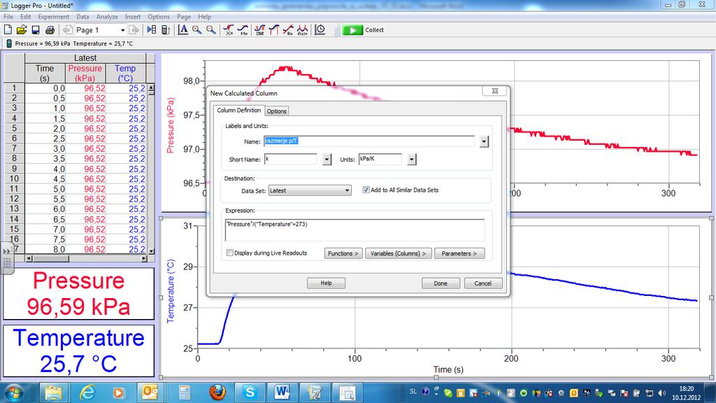Screen dimensions: 716x403
Task: Switch to Word in the taskbar
Action: 282,393
